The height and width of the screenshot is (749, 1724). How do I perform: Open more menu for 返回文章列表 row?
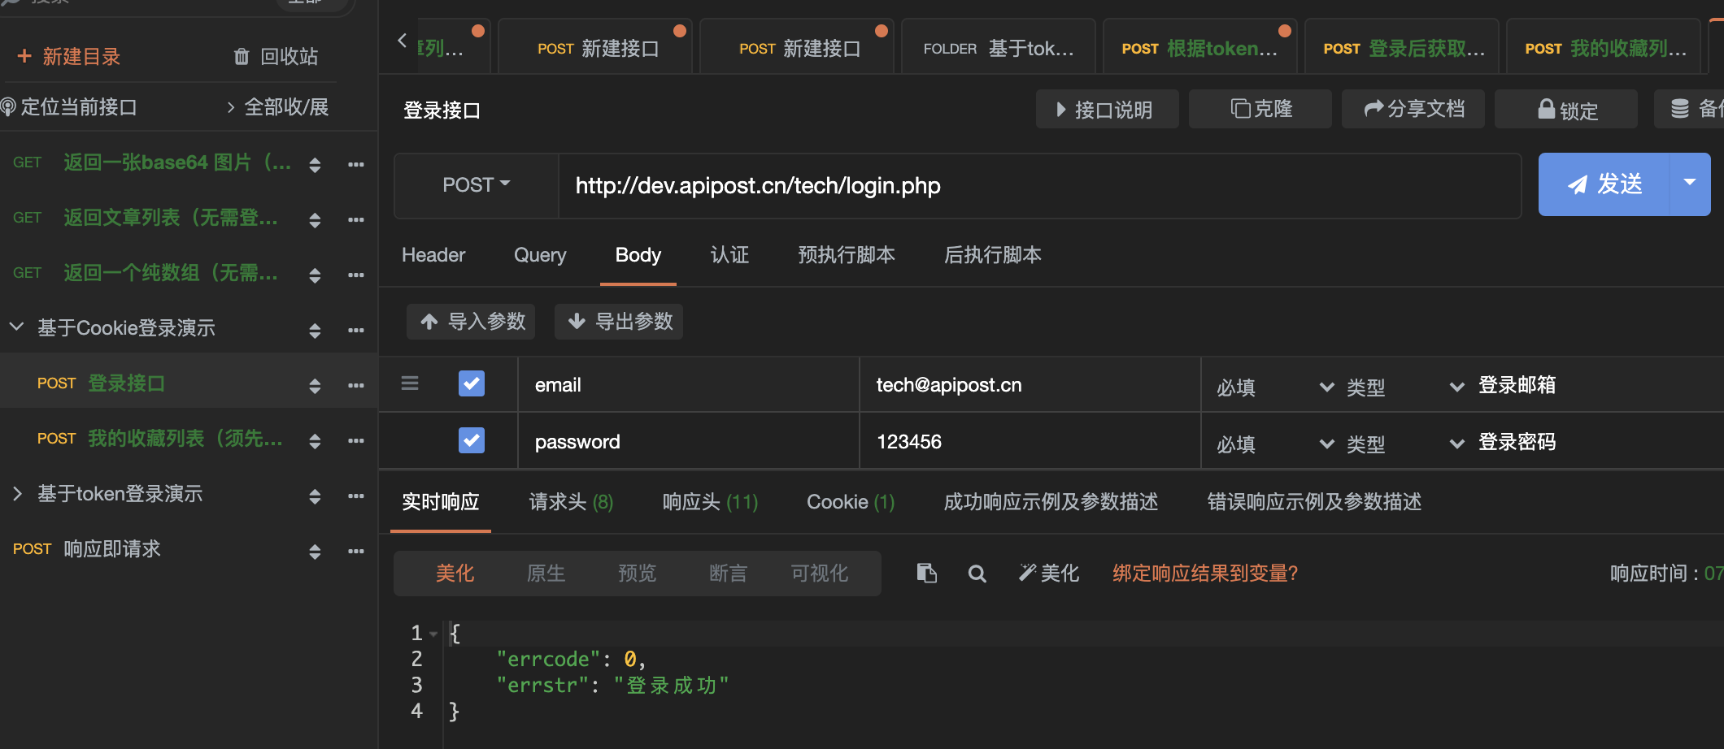pyautogui.click(x=356, y=219)
